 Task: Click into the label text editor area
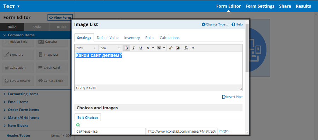(x=158, y=68)
